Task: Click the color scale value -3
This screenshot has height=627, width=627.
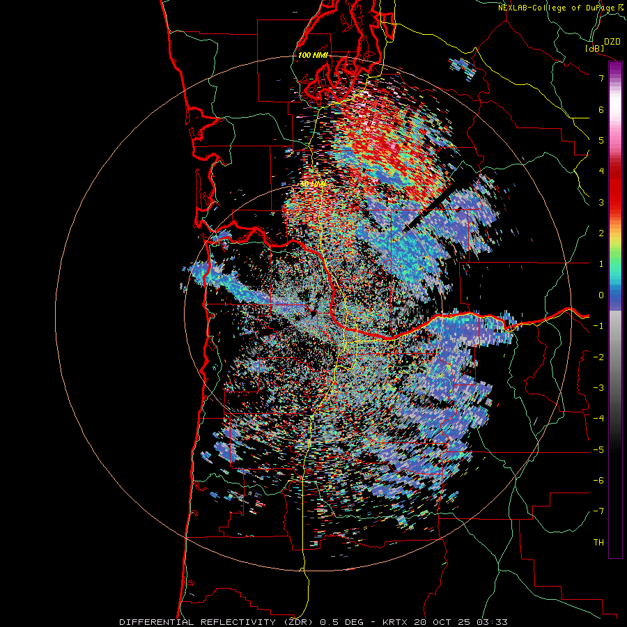Action: 598,388
